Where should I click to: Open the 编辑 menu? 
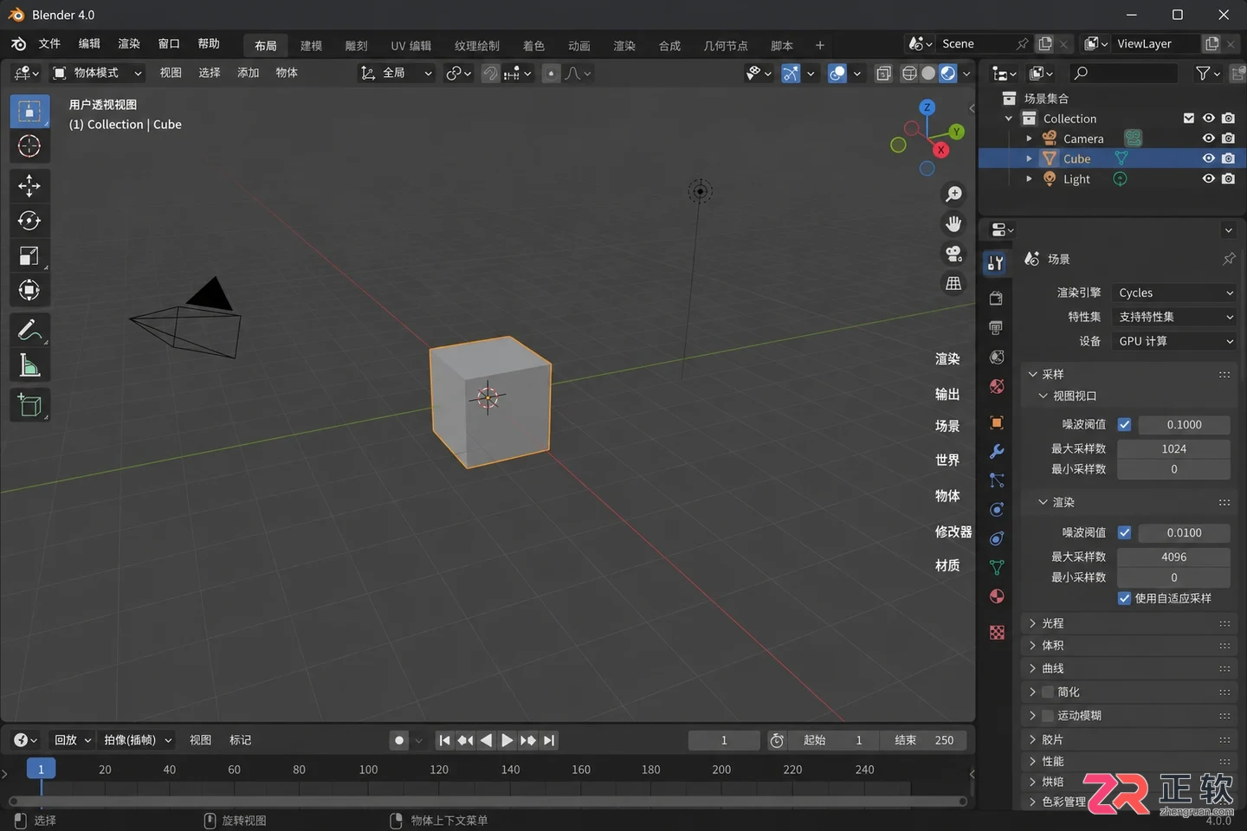89,43
